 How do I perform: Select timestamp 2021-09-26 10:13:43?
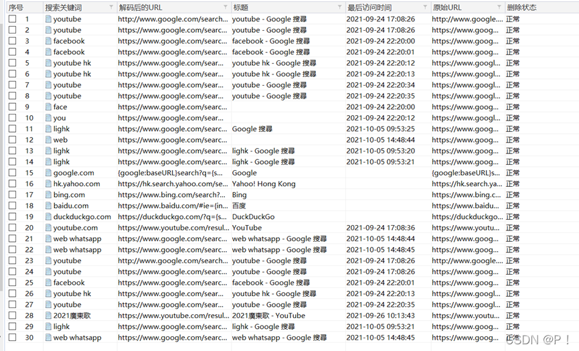pos(380,315)
